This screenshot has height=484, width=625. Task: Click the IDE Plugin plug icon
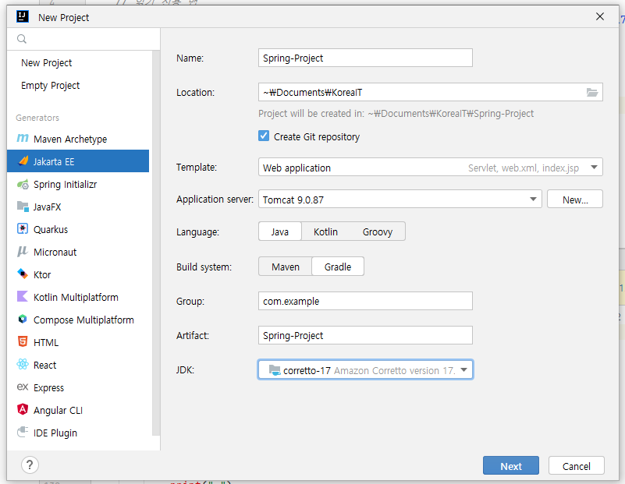click(x=23, y=433)
